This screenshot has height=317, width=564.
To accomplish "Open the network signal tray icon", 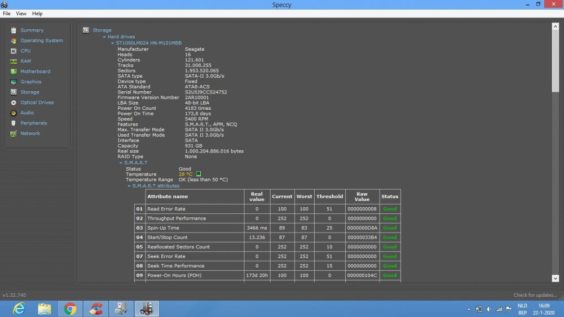I will pyautogui.click(x=499, y=309).
